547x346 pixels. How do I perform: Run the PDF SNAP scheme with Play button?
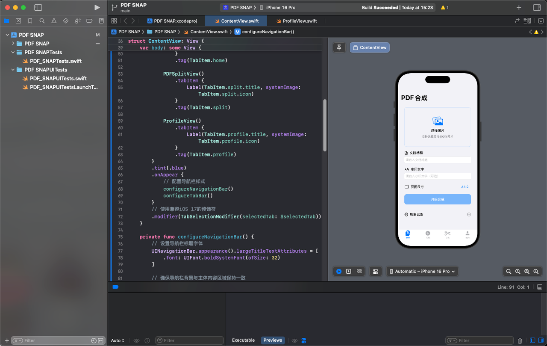[x=97, y=7]
